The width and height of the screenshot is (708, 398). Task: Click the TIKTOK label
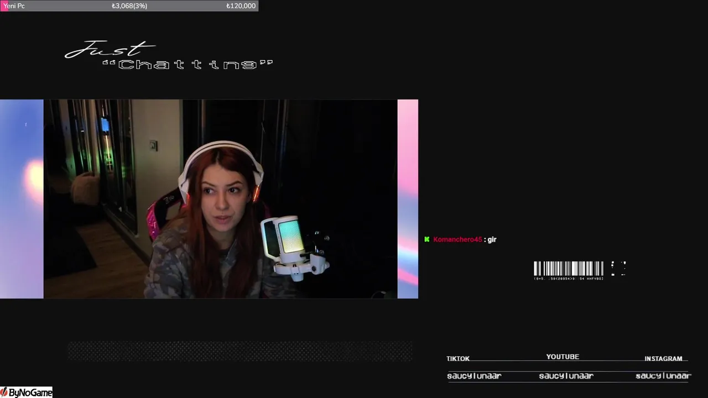point(458,359)
